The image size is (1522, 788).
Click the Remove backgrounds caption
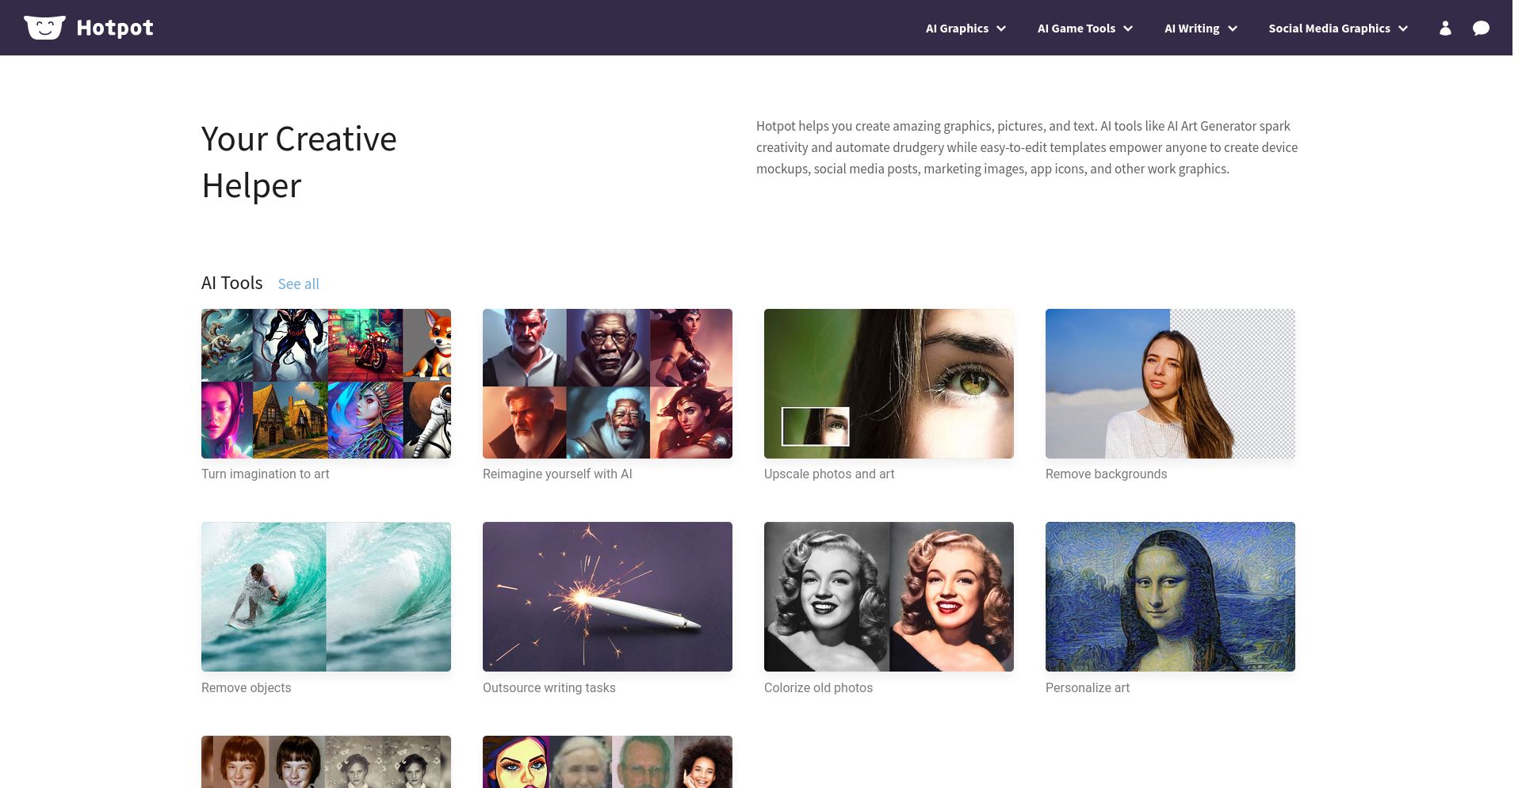(1106, 474)
